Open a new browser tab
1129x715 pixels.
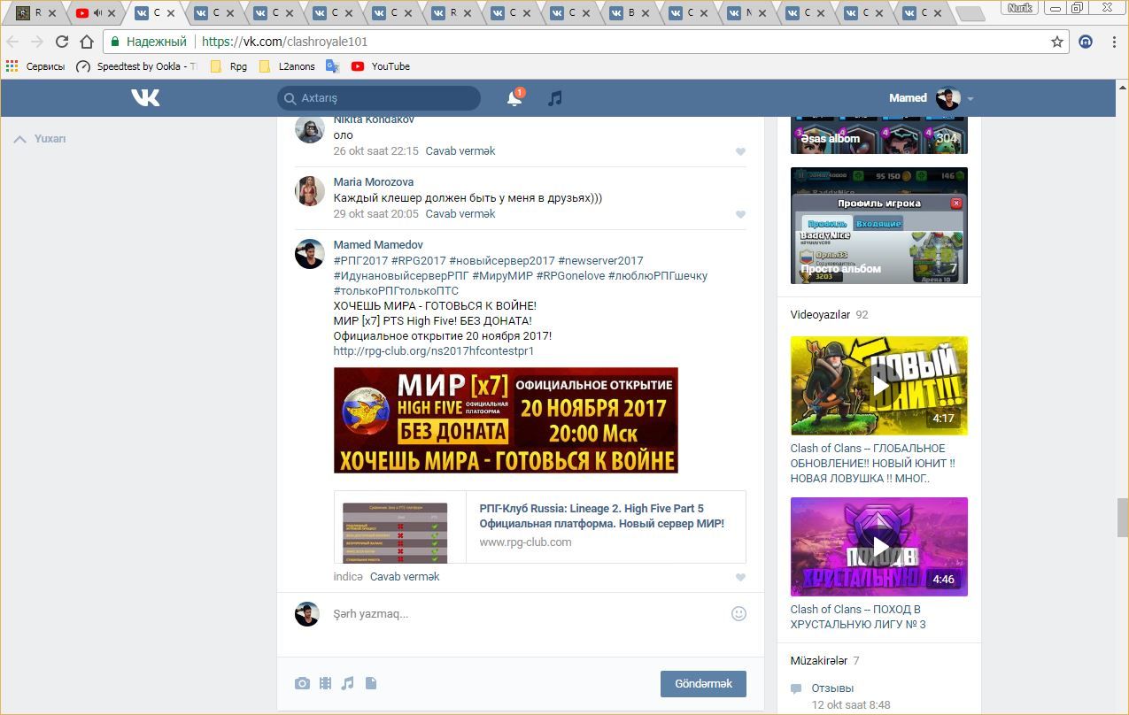coord(970,14)
